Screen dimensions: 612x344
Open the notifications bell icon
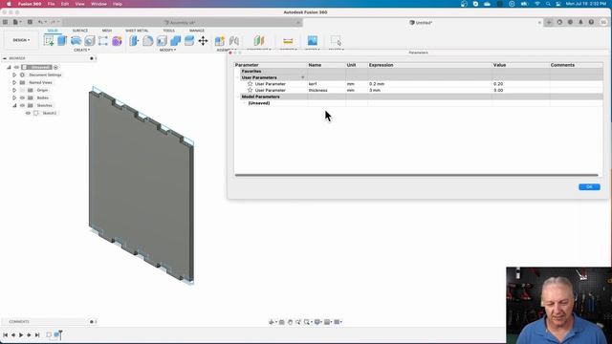tap(580, 22)
